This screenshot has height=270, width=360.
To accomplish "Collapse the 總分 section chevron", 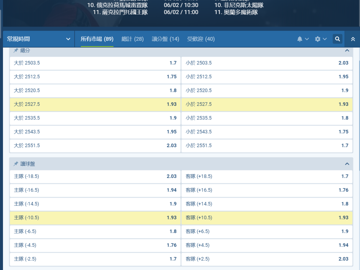I will click(347, 51).
